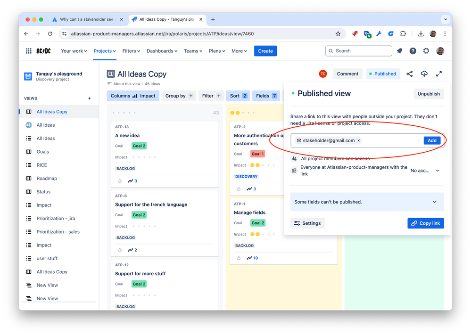
Task: Open 'About this view' description
Action: click(127, 84)
